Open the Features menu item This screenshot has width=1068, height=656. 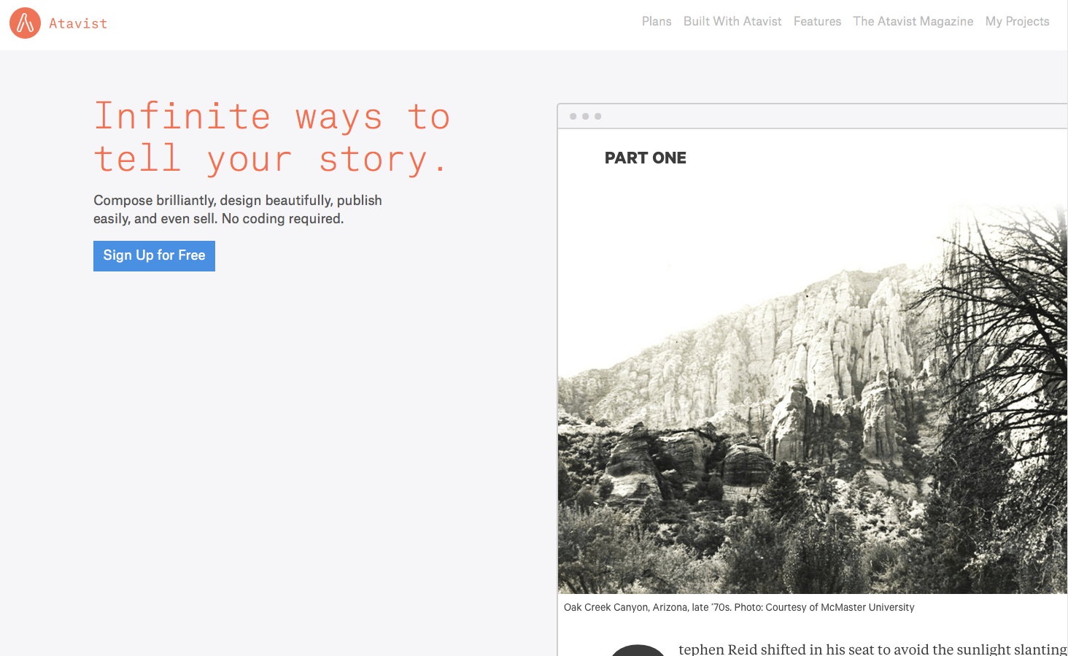coord(817,21)
